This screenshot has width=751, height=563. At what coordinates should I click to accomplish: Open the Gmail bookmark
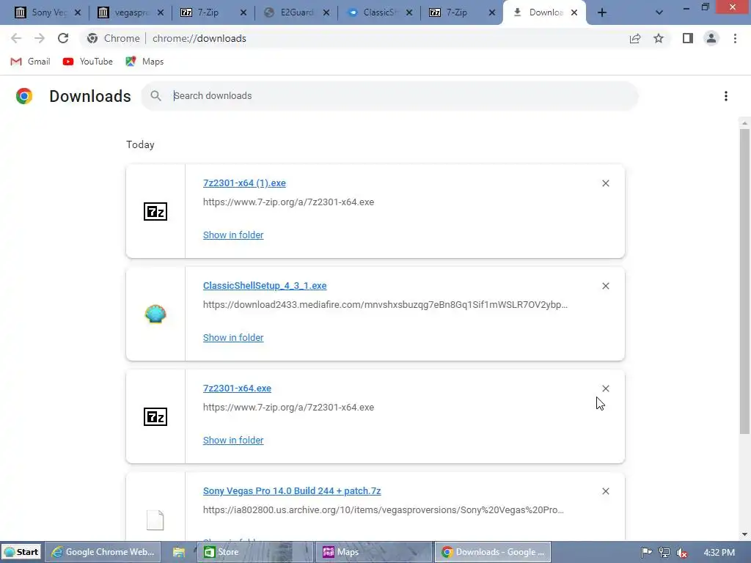click(30, 62)
